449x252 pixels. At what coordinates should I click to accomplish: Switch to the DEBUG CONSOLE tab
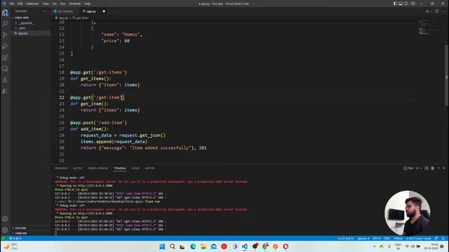[98, 168]
